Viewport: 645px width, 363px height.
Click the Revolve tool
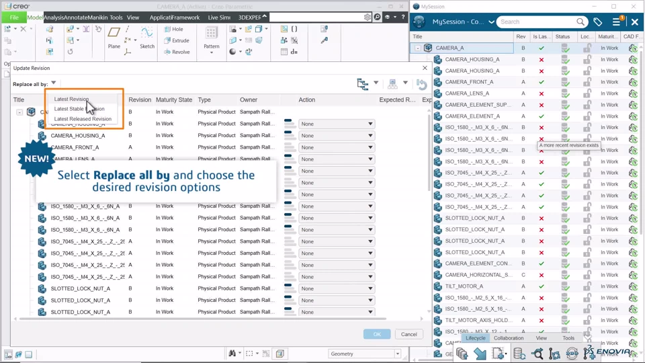point(177,52)
